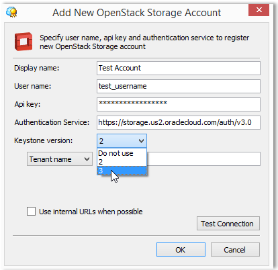Click into the User name field

click(x=179, y=86)
